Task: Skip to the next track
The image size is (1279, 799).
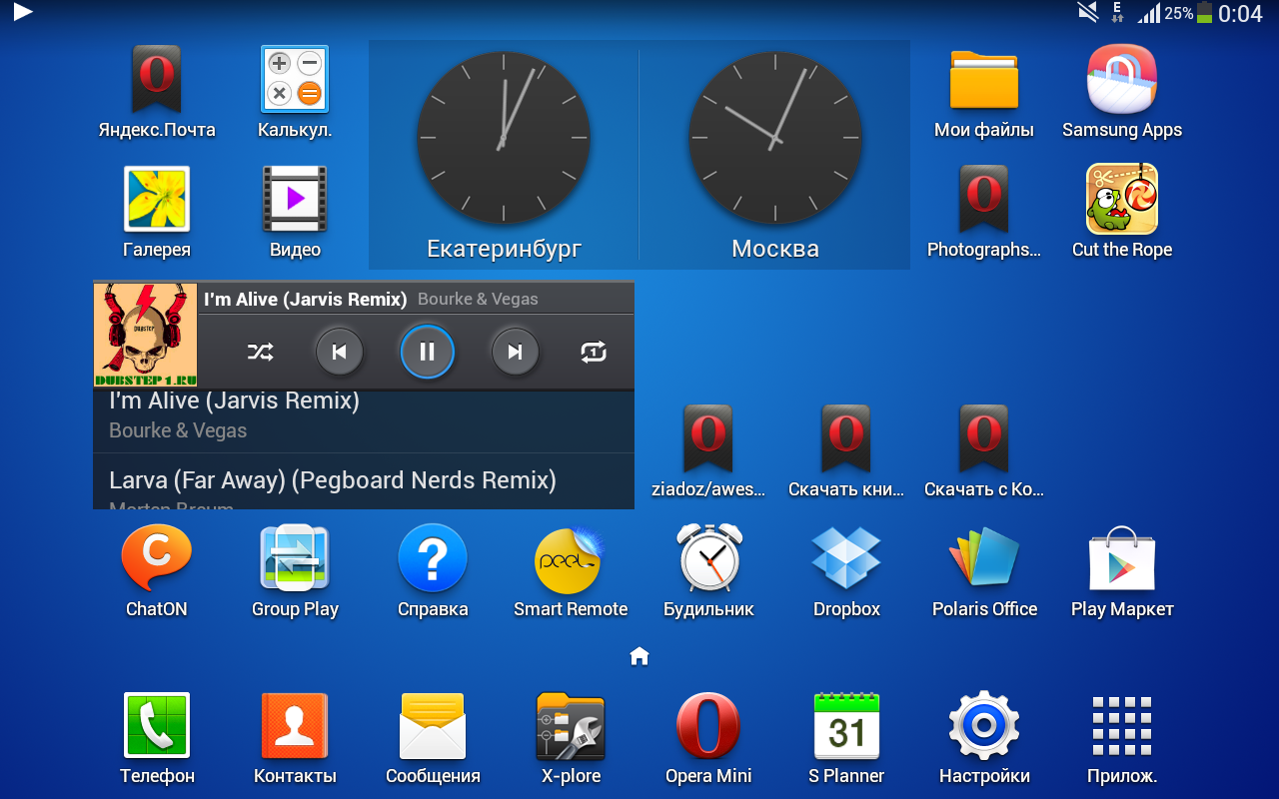Action: [515, 352]
